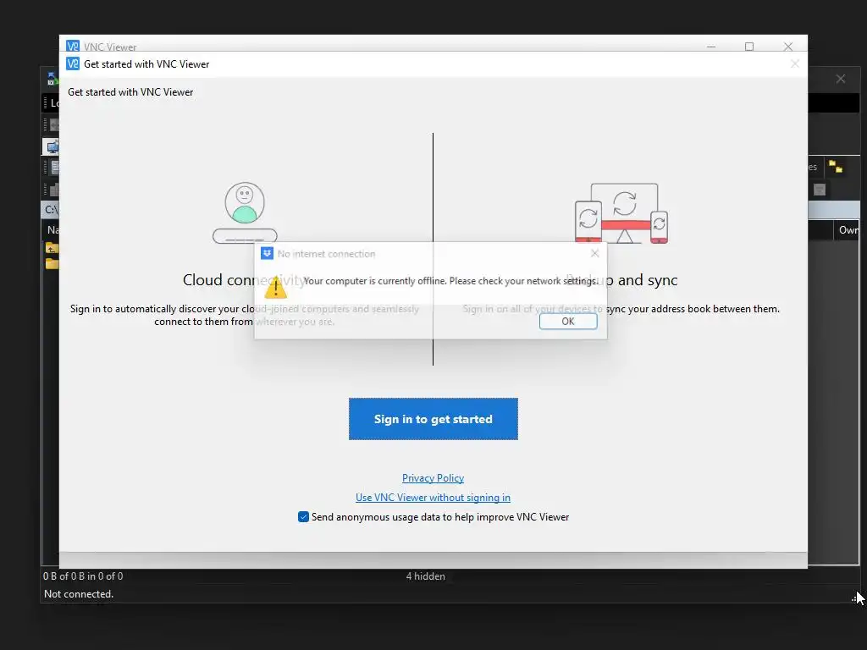
Task: Close the background file manager window
Action: click(841, 79)
